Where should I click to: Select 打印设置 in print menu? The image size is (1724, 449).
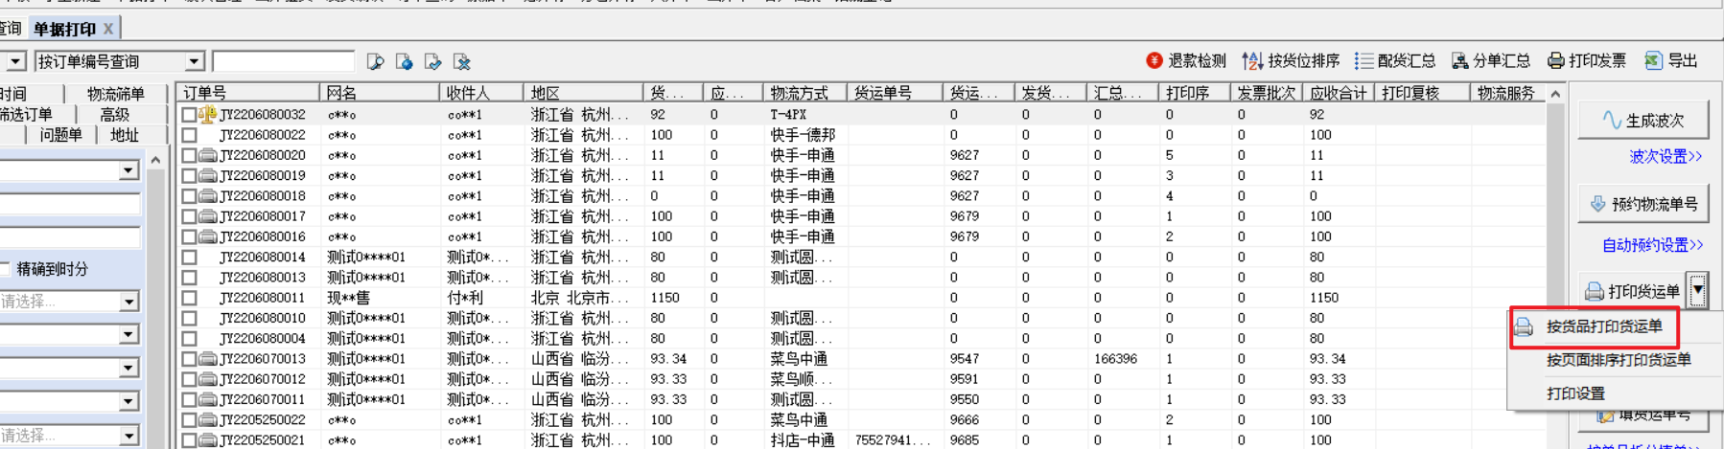pos(1575,393)
